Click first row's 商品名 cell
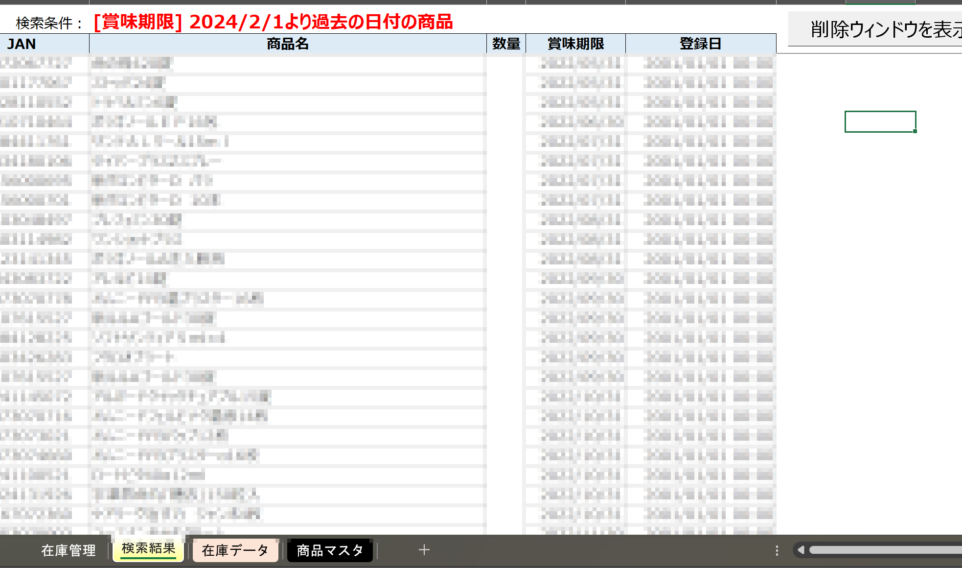This screenshot has height=568, width=962. (288, 63)
